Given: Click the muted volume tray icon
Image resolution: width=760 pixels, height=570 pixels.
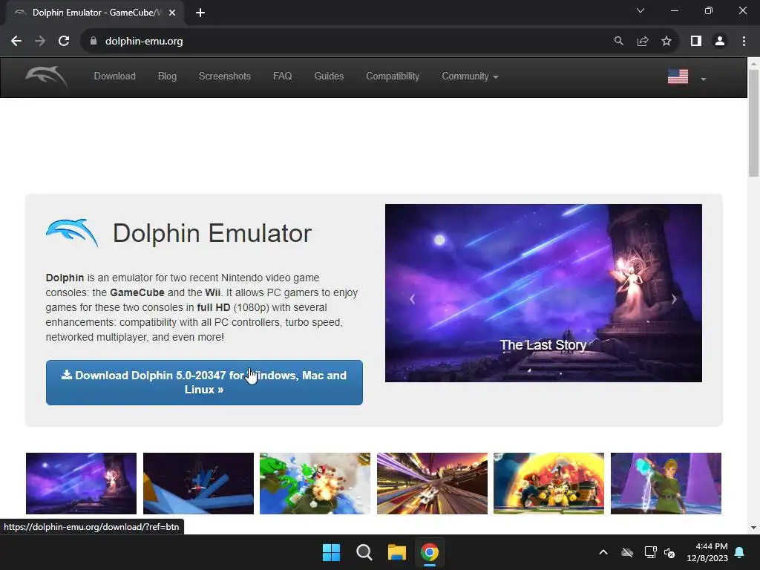Looking at the screenshot, I should tap(670, 553).
